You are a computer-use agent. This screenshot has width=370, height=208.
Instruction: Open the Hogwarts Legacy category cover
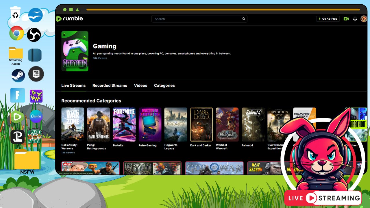pyautogui.click(x=176, y=125)
